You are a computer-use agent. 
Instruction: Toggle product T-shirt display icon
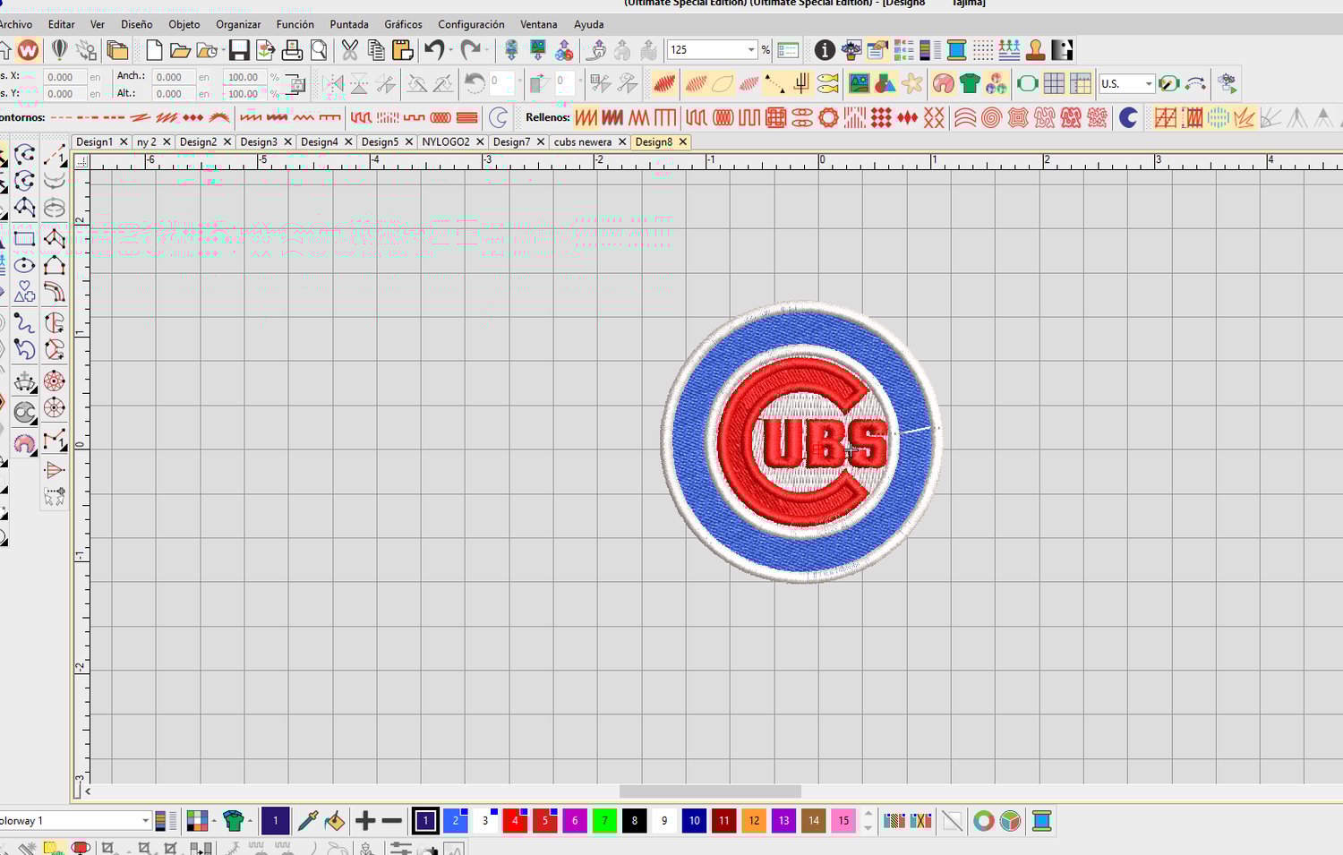pyautogui.click(x=970, y=84)
